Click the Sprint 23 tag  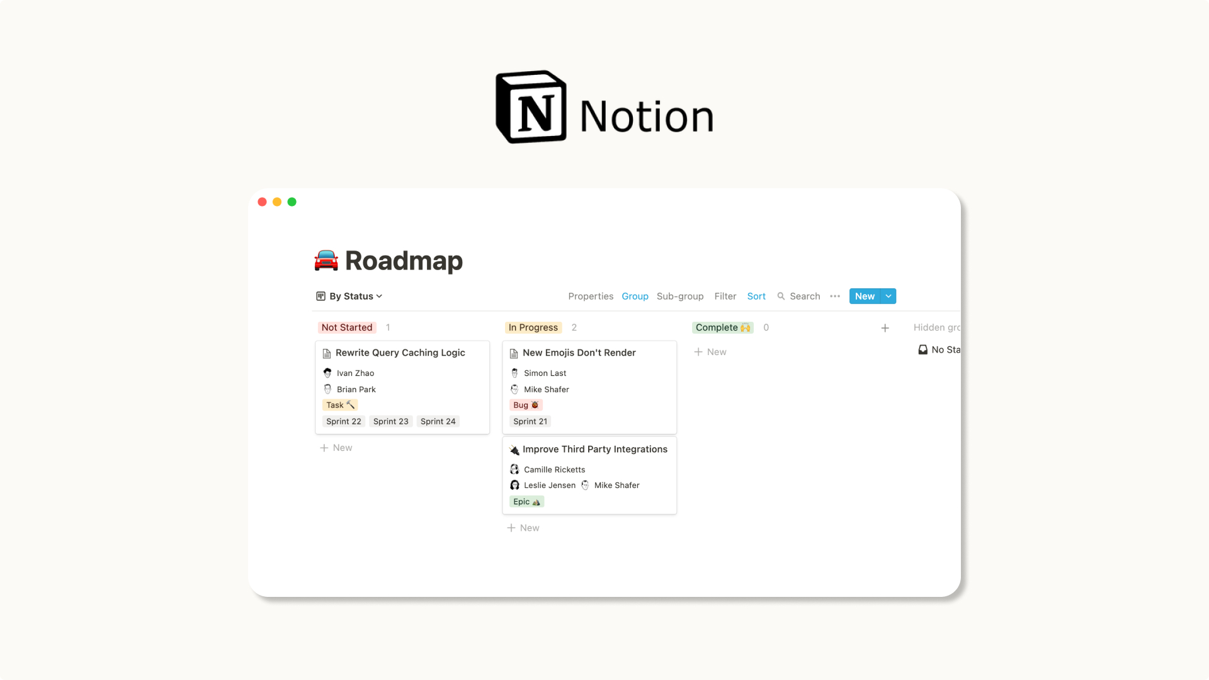[x=390, y=421]
